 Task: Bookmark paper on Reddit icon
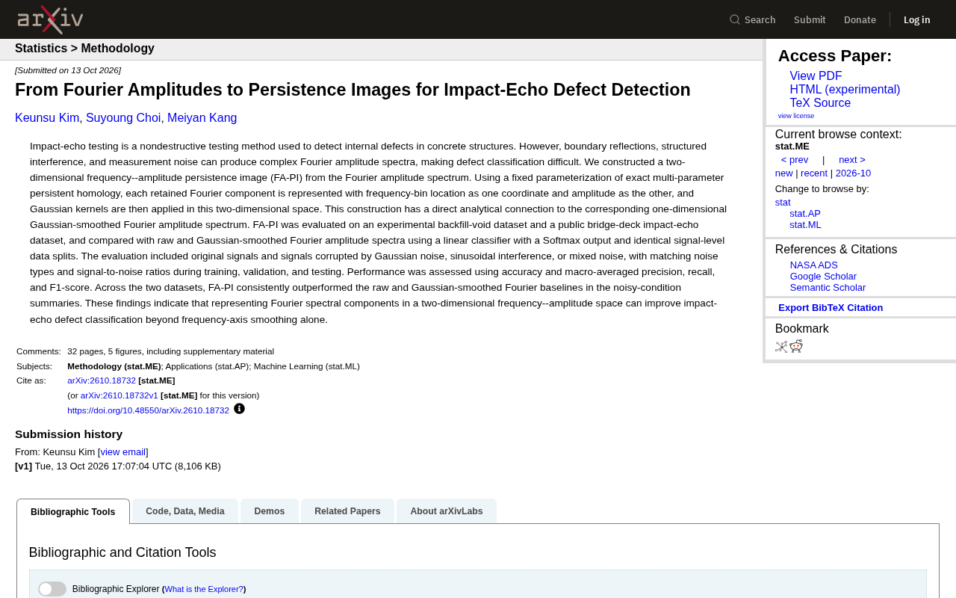pyautogui.click(x=796, y=346)
